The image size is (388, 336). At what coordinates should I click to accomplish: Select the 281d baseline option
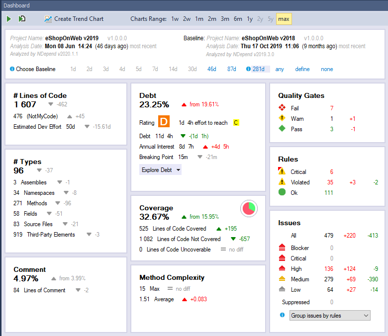click(x=259, y=69)
